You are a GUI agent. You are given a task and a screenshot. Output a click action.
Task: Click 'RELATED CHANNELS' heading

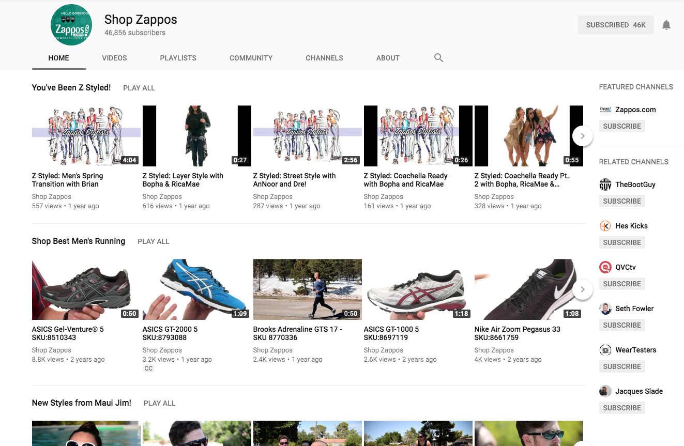pyautogui.click(x=634, y=162)
